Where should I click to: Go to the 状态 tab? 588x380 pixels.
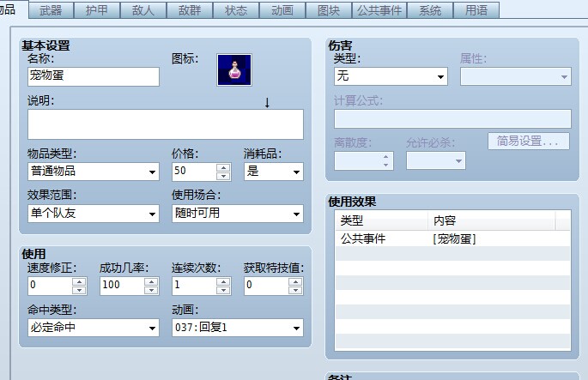pos(236,10)
